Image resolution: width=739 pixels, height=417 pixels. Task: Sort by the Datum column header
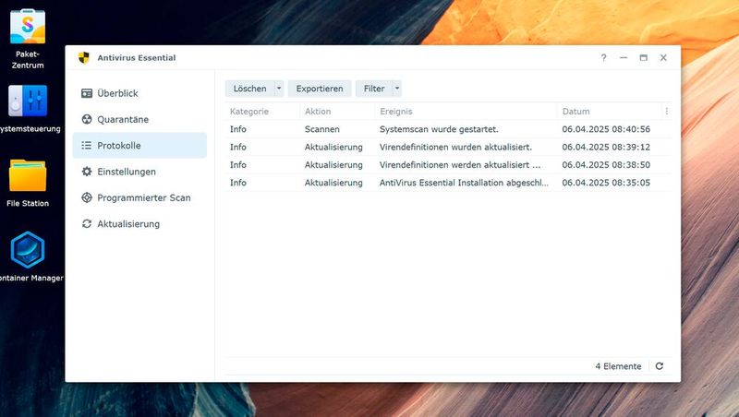(575, 111)
